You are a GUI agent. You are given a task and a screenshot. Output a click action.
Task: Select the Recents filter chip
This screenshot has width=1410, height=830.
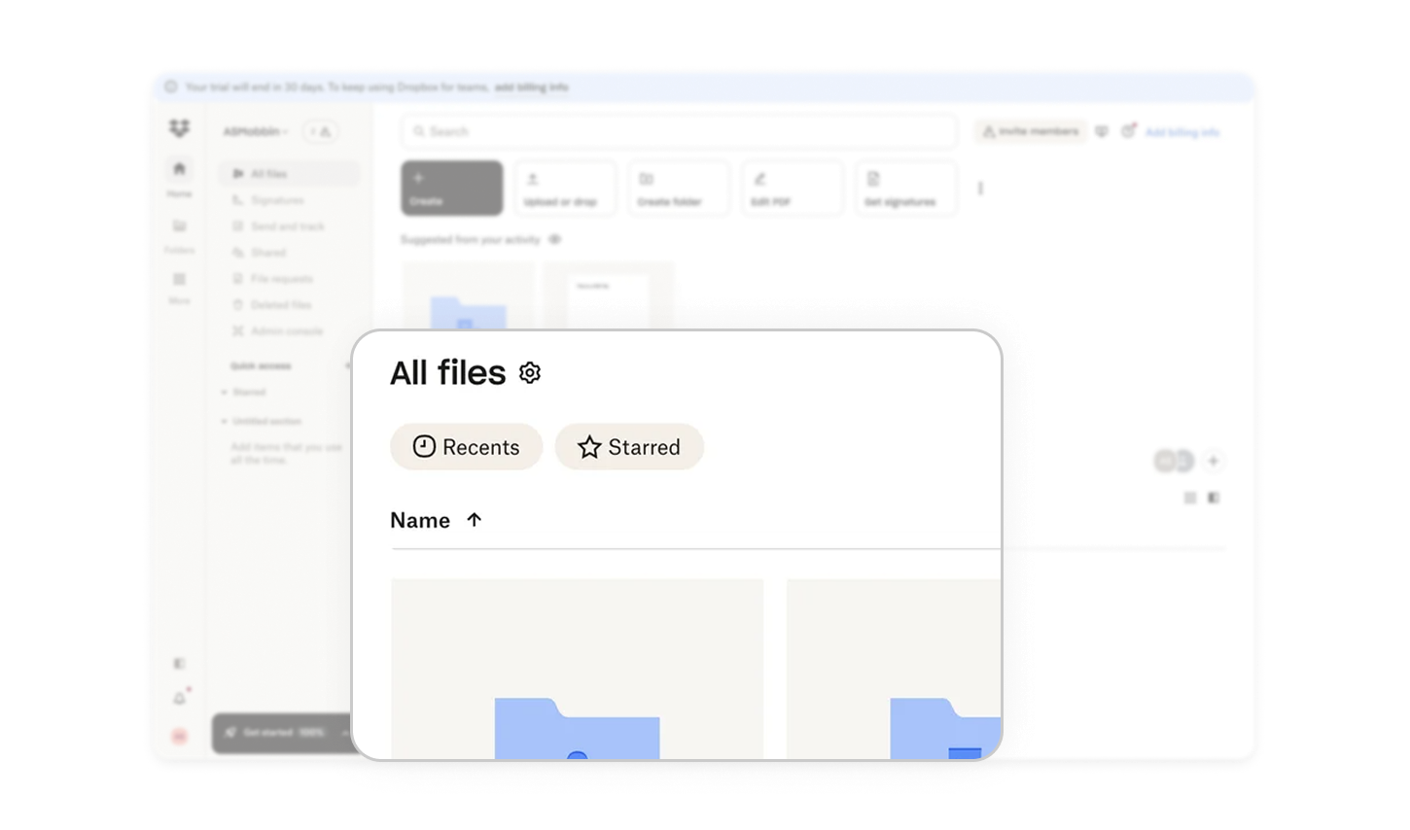[x=466, y=447]
